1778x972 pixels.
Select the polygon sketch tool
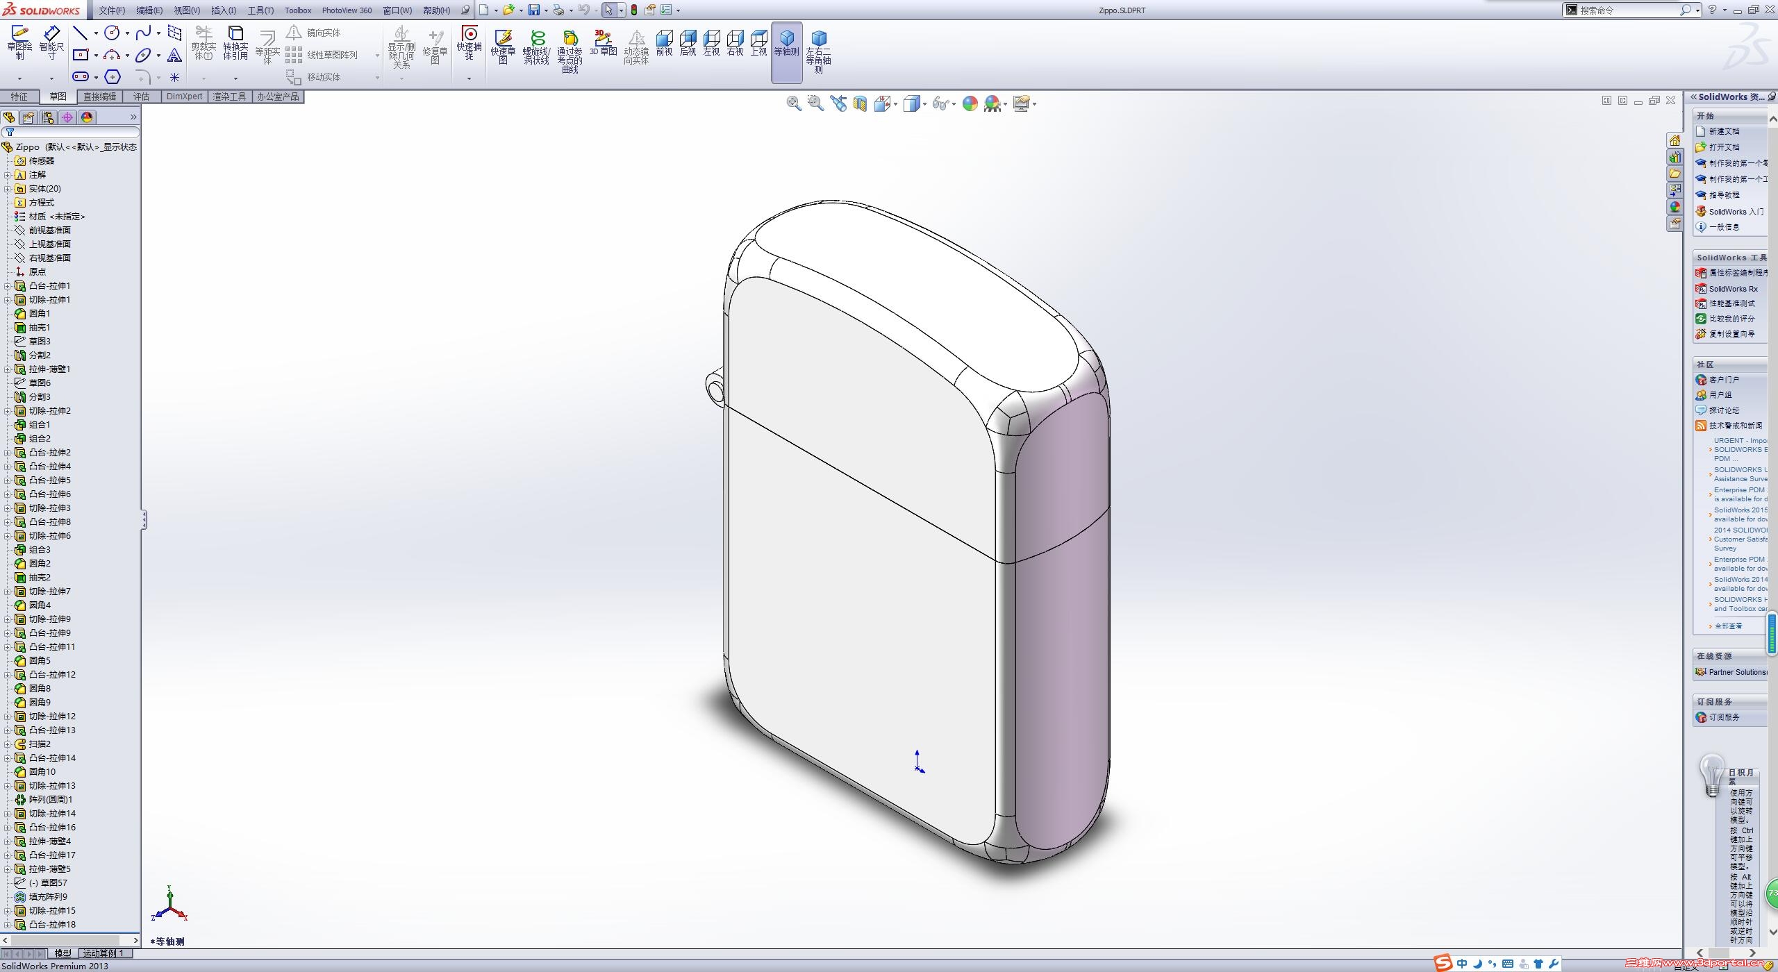click(113, 77)
